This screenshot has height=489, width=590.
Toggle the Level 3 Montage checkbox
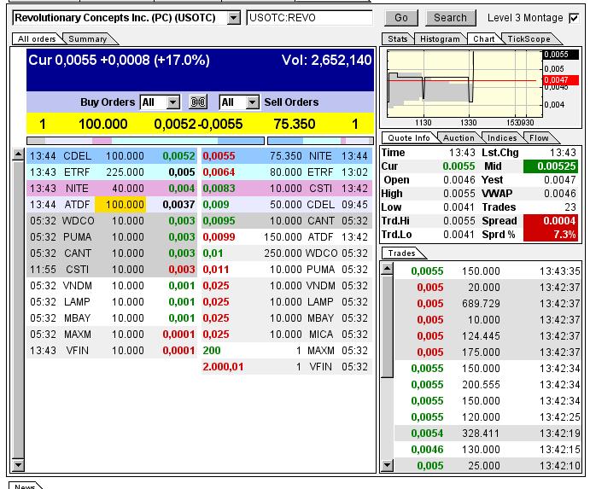coord(574,18)
